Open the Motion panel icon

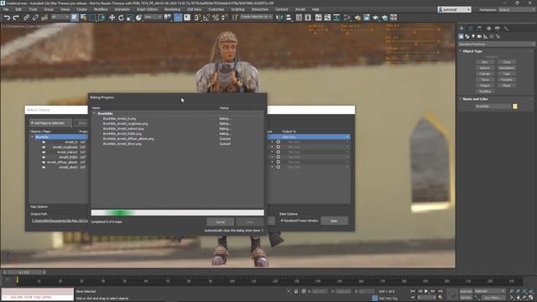click(488, 29)
